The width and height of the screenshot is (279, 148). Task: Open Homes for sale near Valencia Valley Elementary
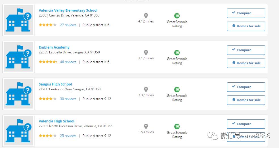[x=246, y=26]
